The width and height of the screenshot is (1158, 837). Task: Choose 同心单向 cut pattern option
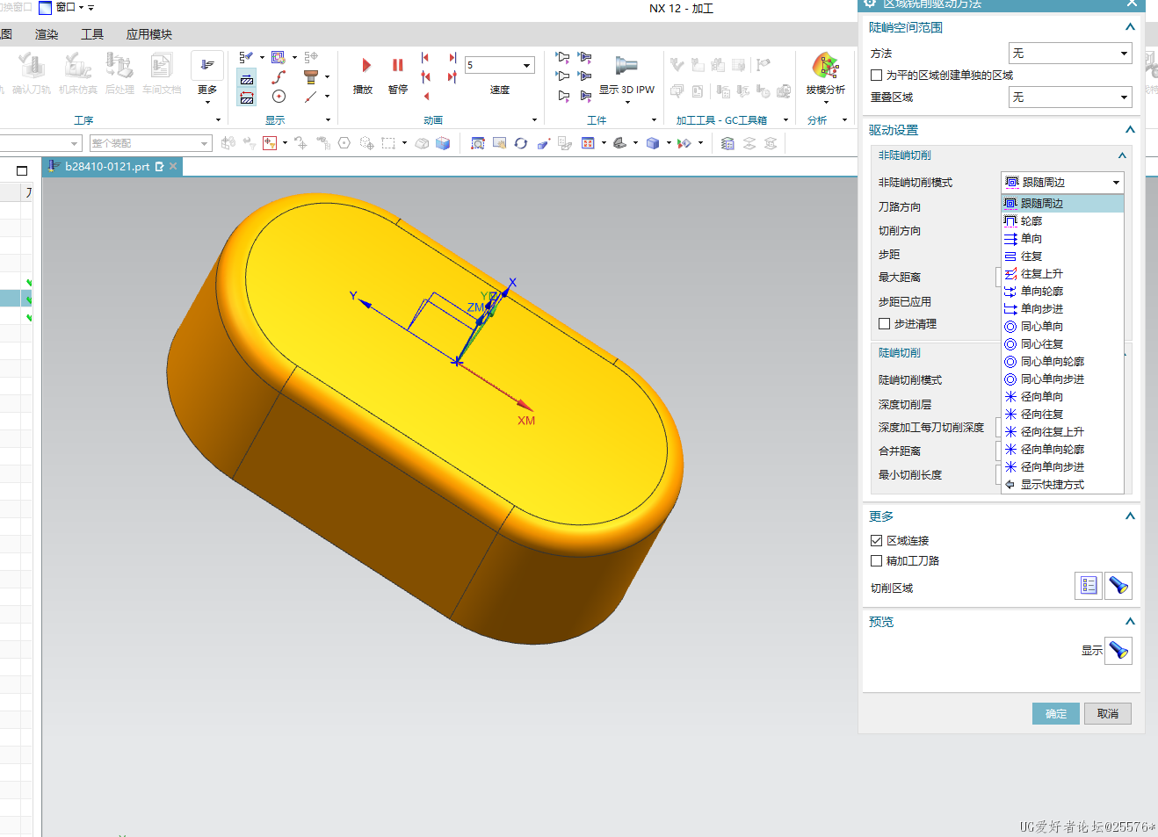click(1062, 327)
